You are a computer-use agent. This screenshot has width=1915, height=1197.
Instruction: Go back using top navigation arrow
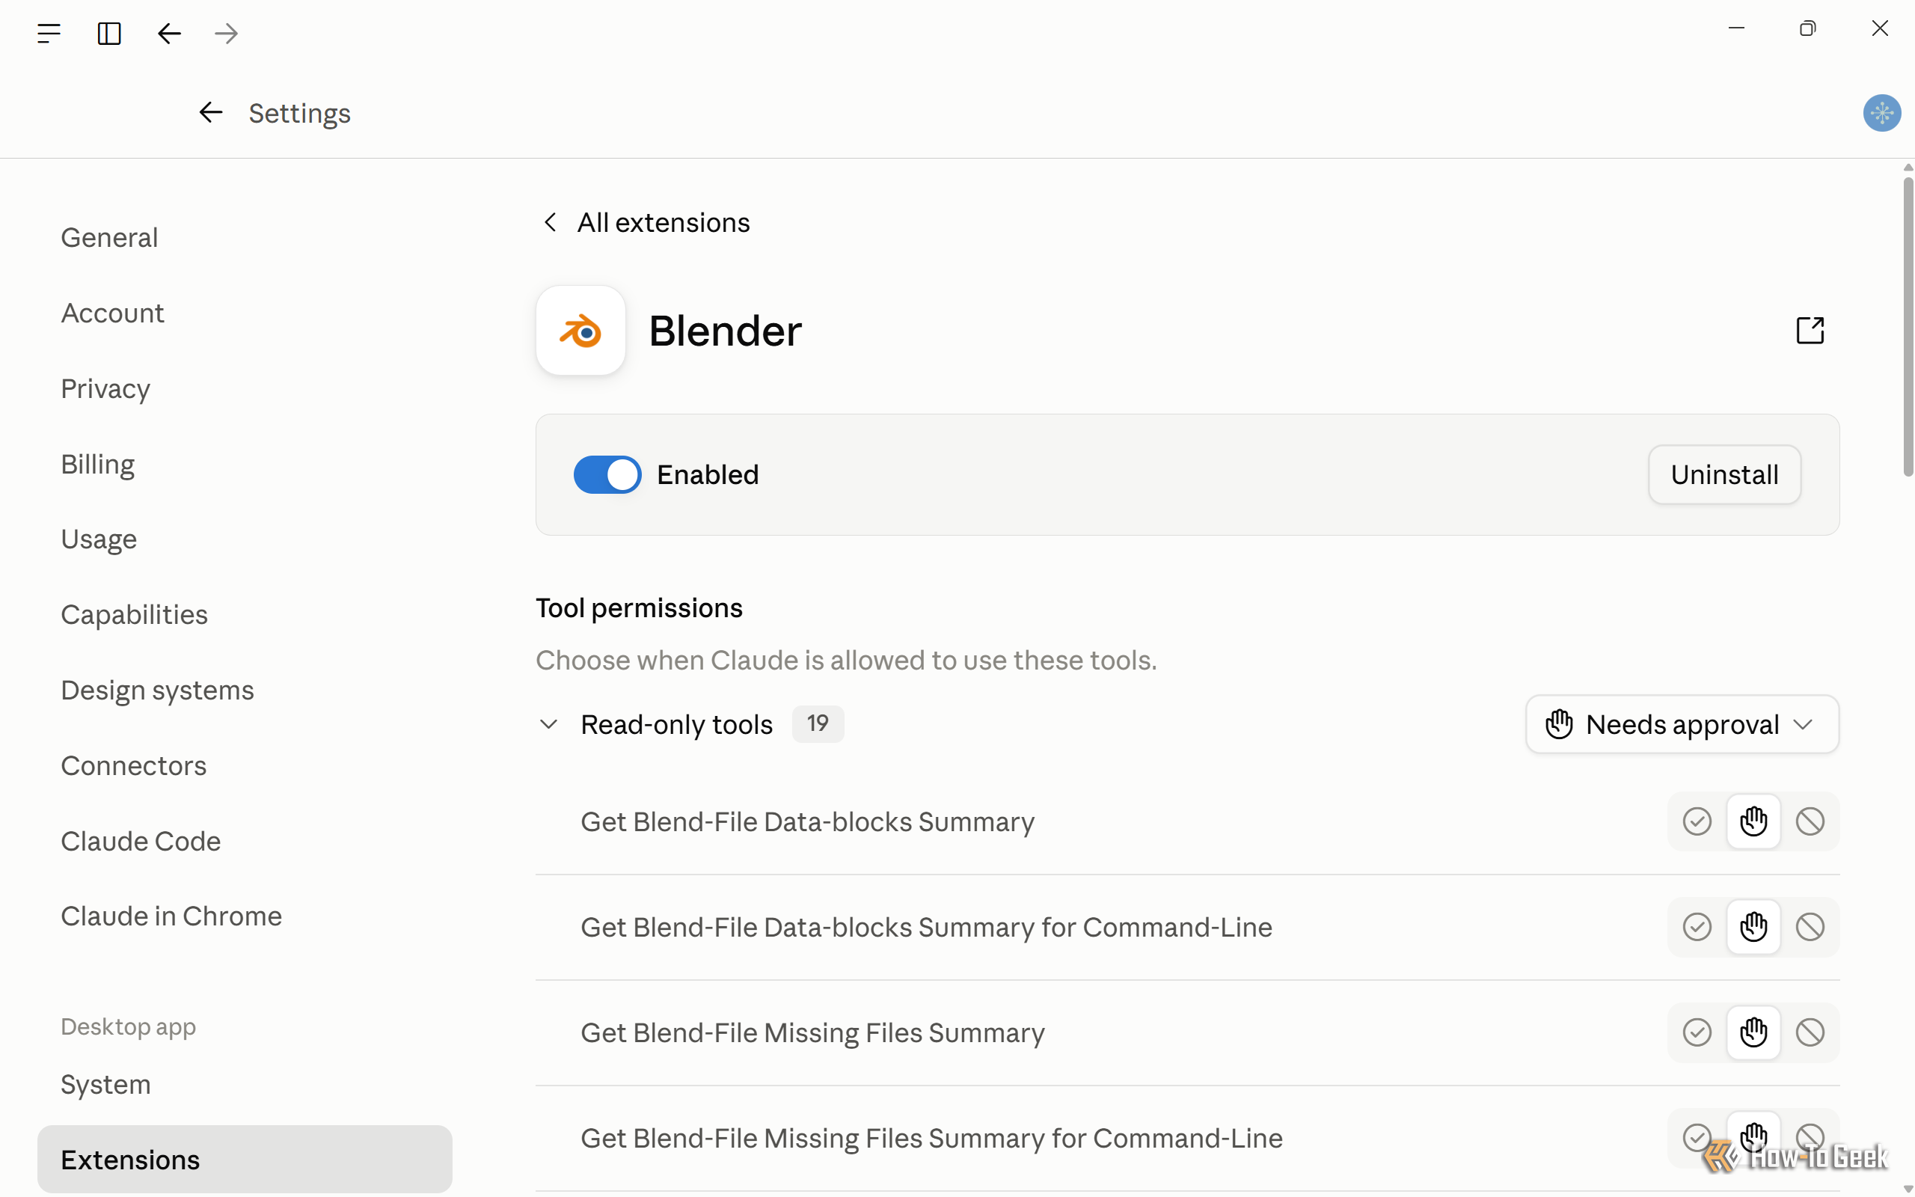click(x=169, y=33)
